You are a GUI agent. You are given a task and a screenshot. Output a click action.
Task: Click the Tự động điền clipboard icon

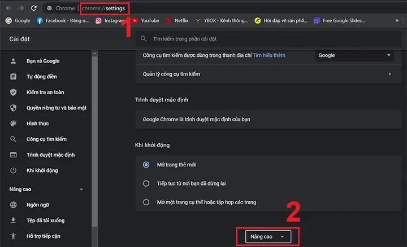point(13,77)
